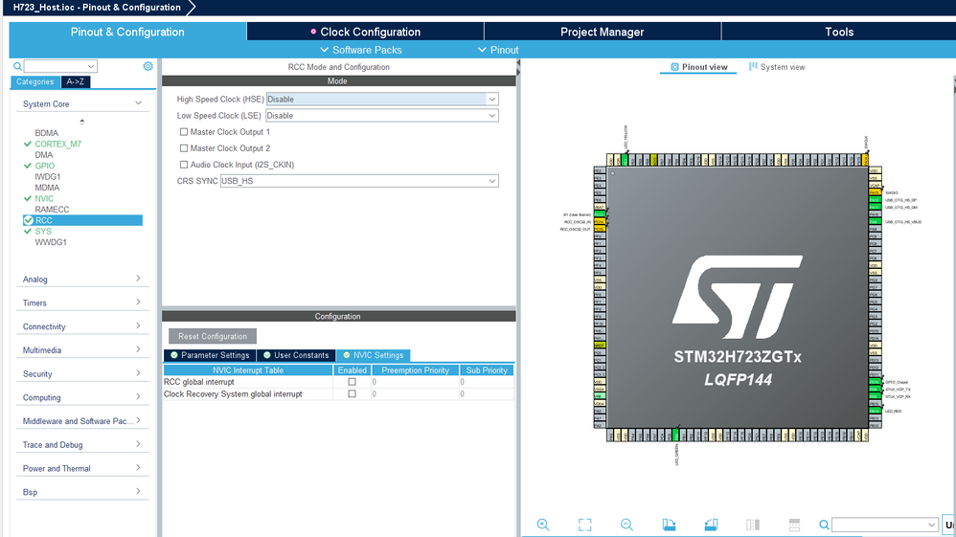Image resolution: width=956 pixels, height=537 pixels.
Task: Click the B1 User Button pin
Action: [600, 214]
